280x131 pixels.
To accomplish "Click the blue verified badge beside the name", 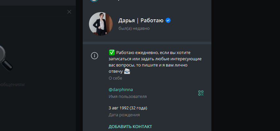I will 168,21.
